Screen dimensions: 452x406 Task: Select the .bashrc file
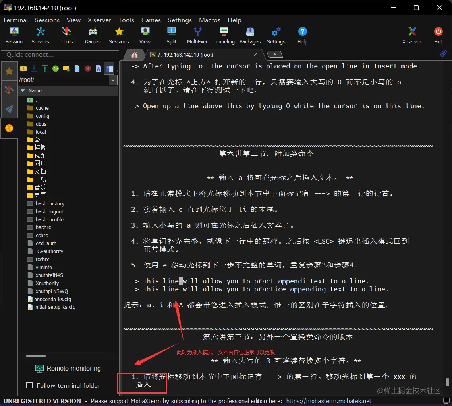click(x=39, y=228)
